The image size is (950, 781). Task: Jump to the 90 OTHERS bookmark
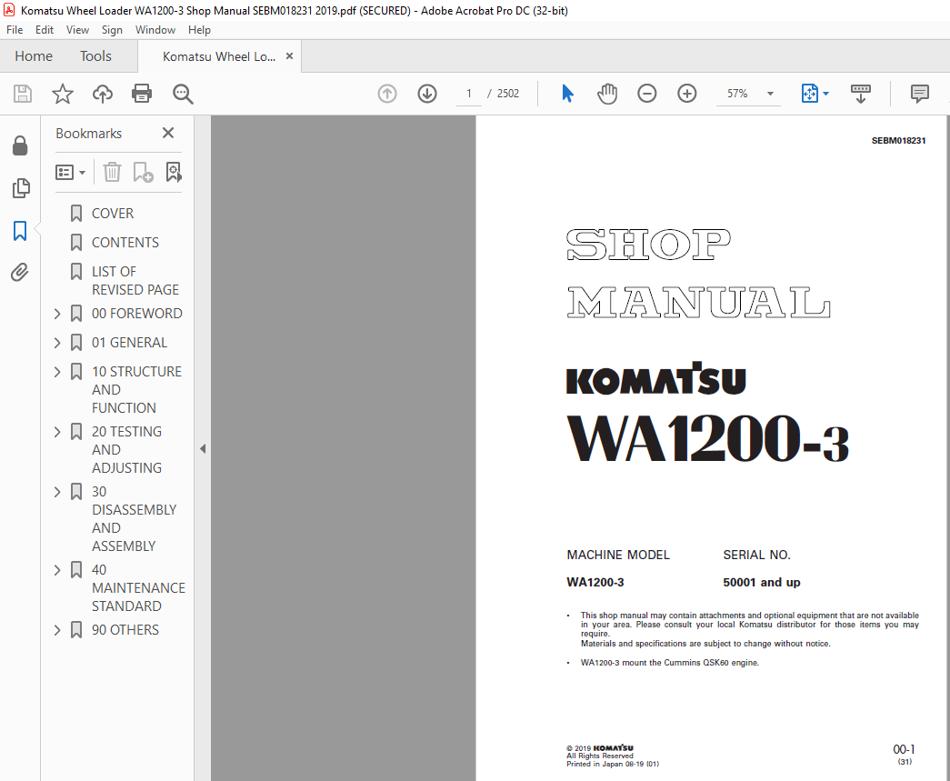(x=125, y=629)
